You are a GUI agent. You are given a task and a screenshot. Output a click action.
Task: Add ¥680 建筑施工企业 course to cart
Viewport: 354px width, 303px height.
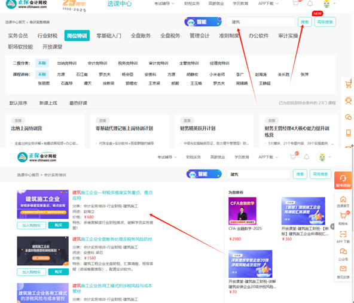[x=31, y=225]
